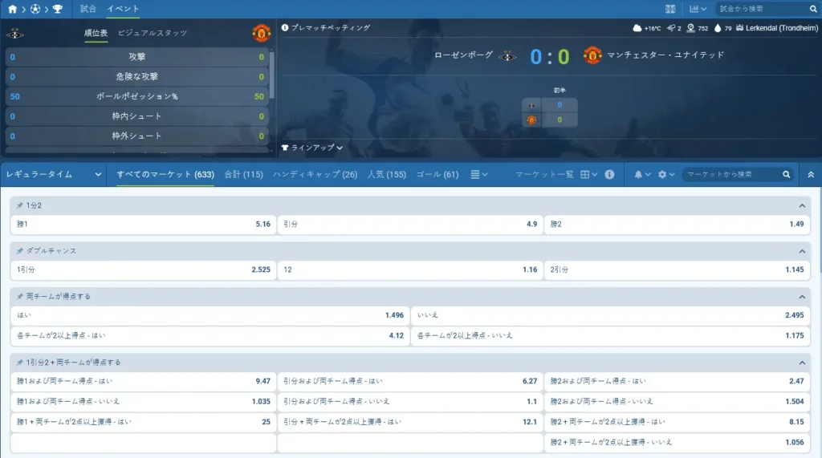Image resolution: width=822 pixels, height=458 pixels.
Task: Open the chart view dropdown in top bar
Action: coord(698,9)
